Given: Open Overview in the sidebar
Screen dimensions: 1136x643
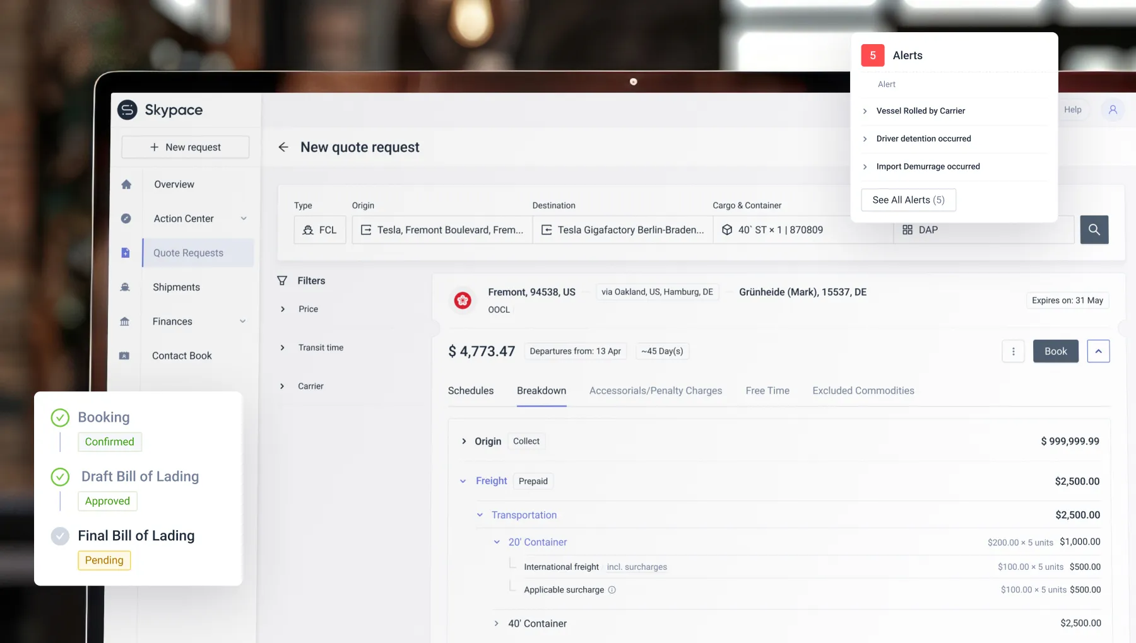Looking at the screenshot, I should 174,184.
